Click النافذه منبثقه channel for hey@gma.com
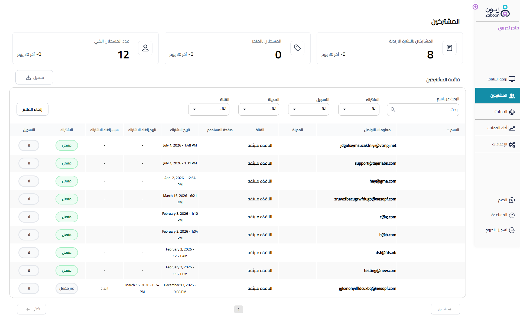 260,181
